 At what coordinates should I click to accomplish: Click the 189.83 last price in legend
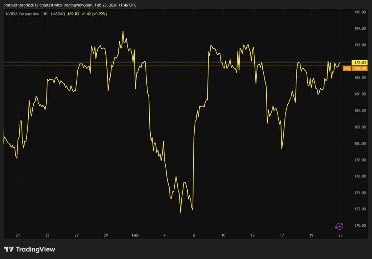[73, 14]
